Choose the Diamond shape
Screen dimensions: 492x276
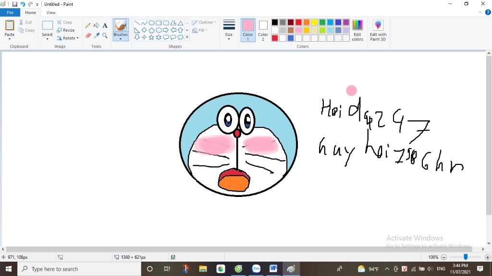[144, 30]
